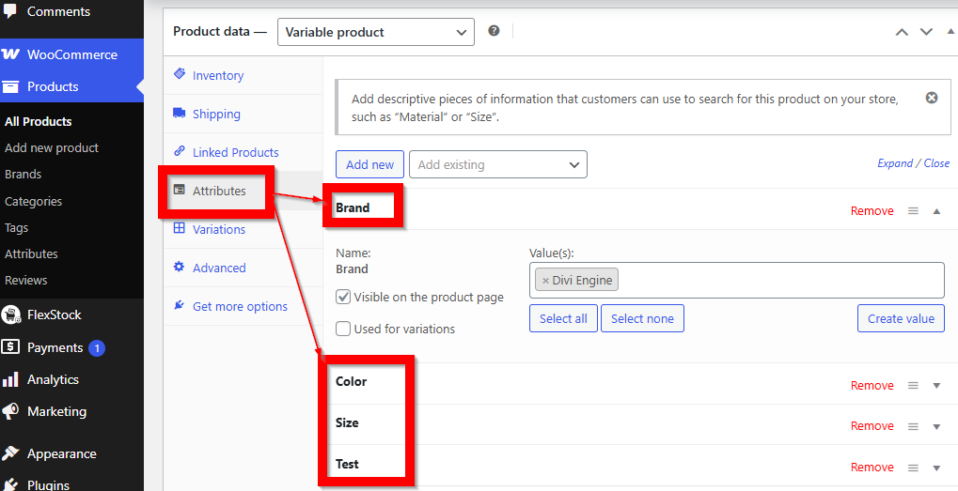The height and width of the screenshot is (491, 958).
Task: Click the Close link beside Expand
Action: (936, 162)
